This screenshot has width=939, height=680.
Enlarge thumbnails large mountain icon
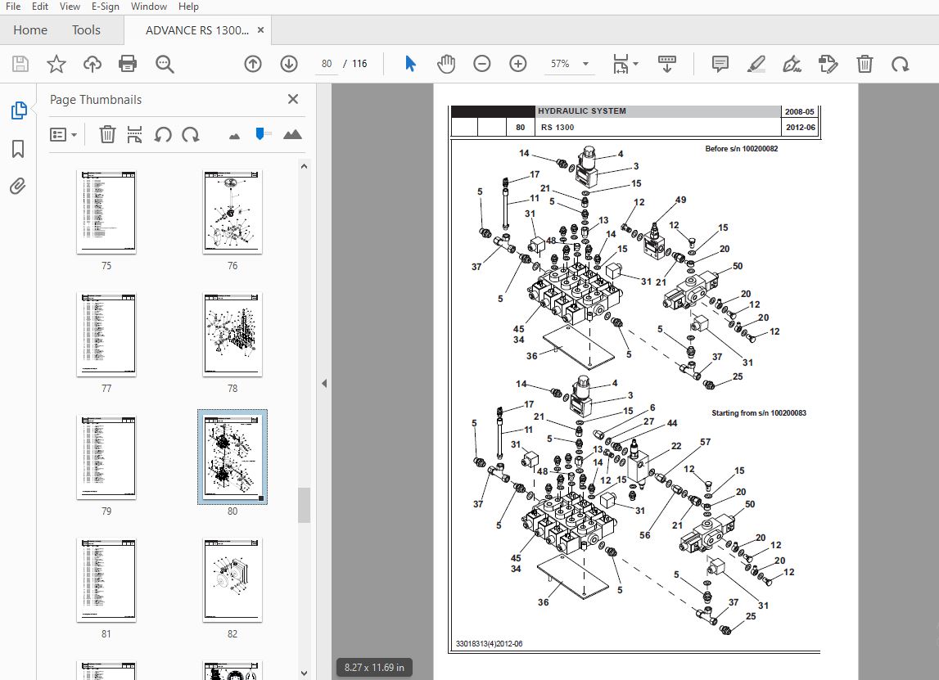pyautogui.click(x=292, y=134)
